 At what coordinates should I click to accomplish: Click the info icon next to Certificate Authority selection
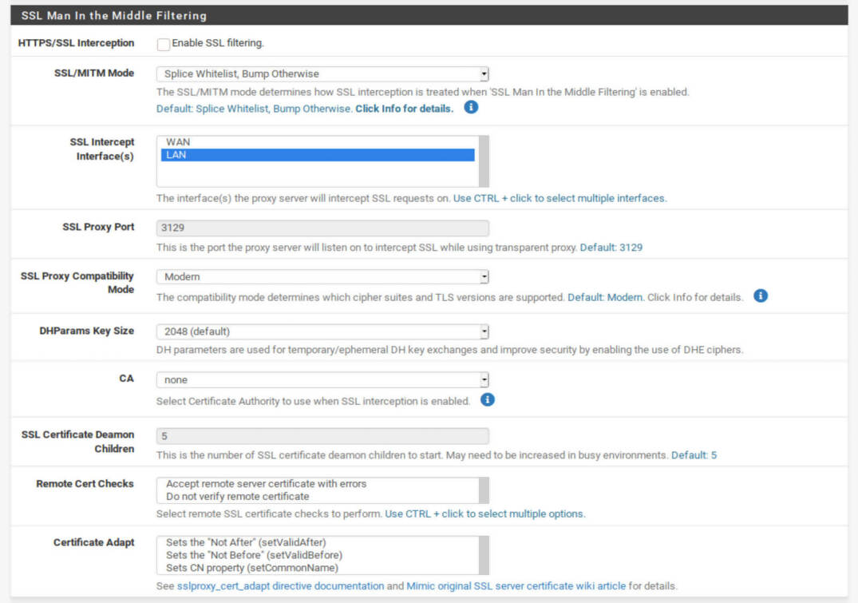pyautogui.click(x=487, y=400)
